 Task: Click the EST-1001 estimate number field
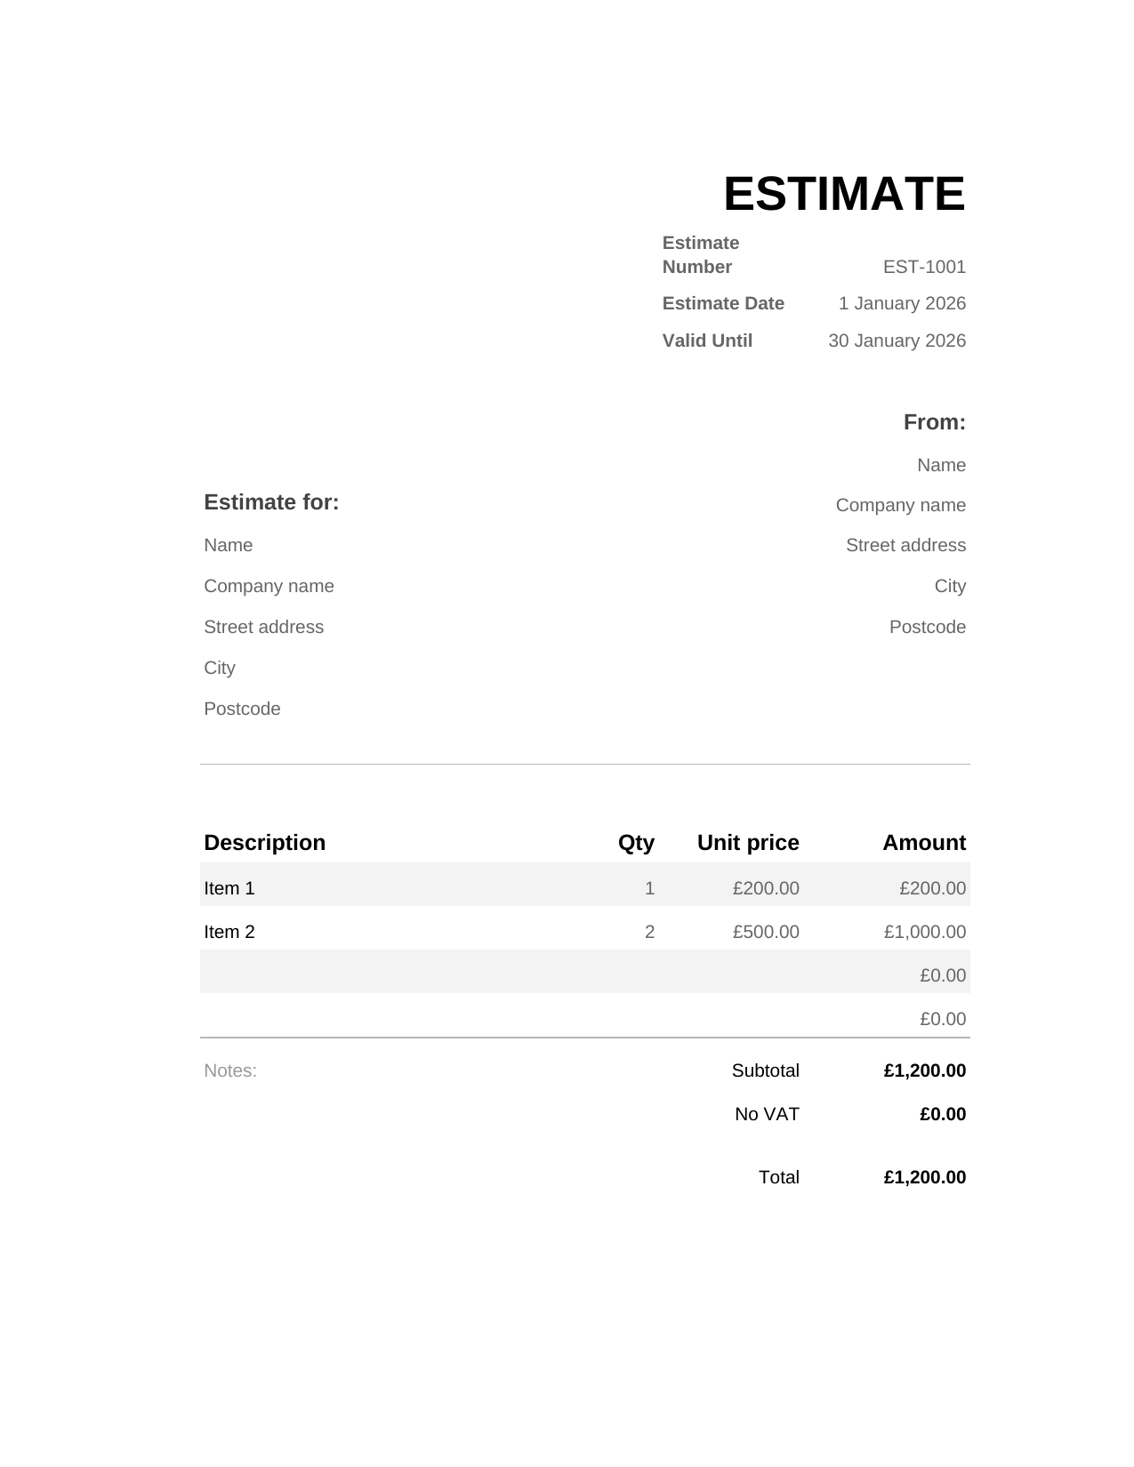(924, 267)
